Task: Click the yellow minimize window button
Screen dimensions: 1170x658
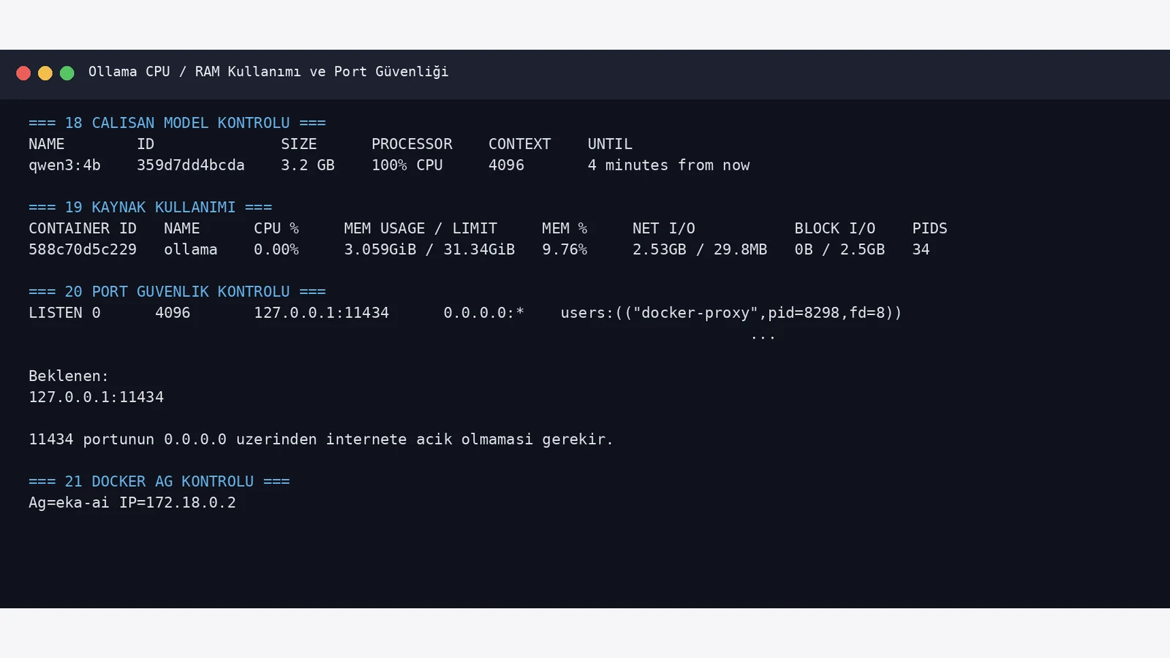Action: click(45, 73)
